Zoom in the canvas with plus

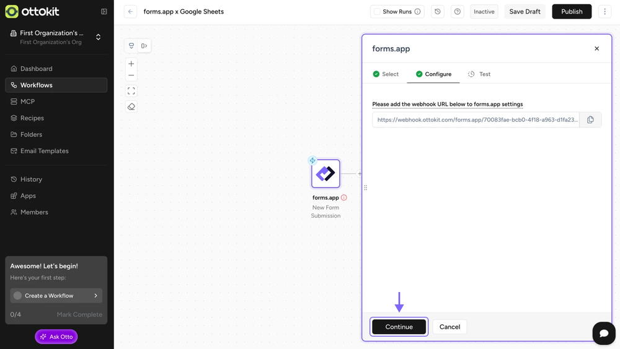click(x=131, y=64)
